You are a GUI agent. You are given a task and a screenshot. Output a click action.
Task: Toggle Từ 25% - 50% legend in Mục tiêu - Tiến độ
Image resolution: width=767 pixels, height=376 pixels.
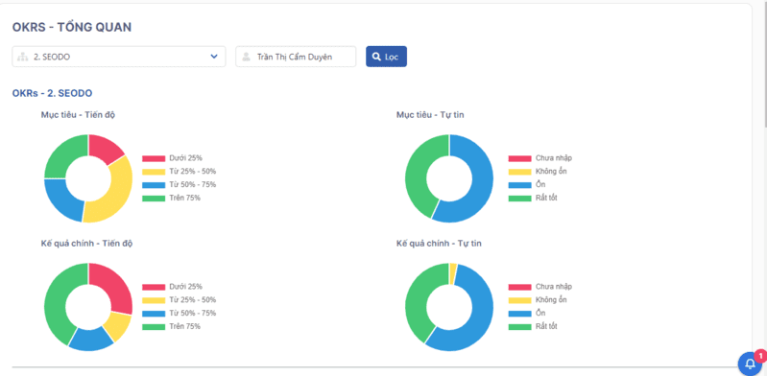click(x=180, y=172)
